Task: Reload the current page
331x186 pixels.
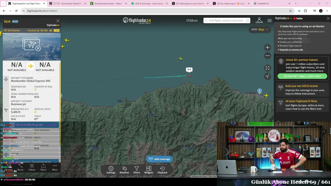Action: [16, 11]
